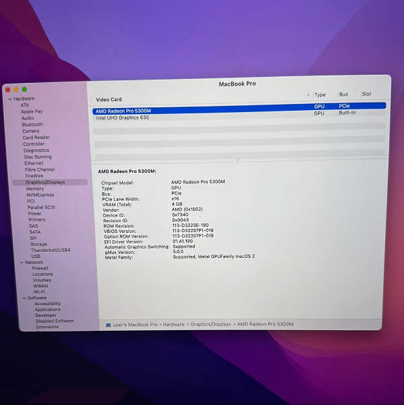404x405 pixels.
Task: Select Accessibility under Software
Action: click(x=48, y=304)
